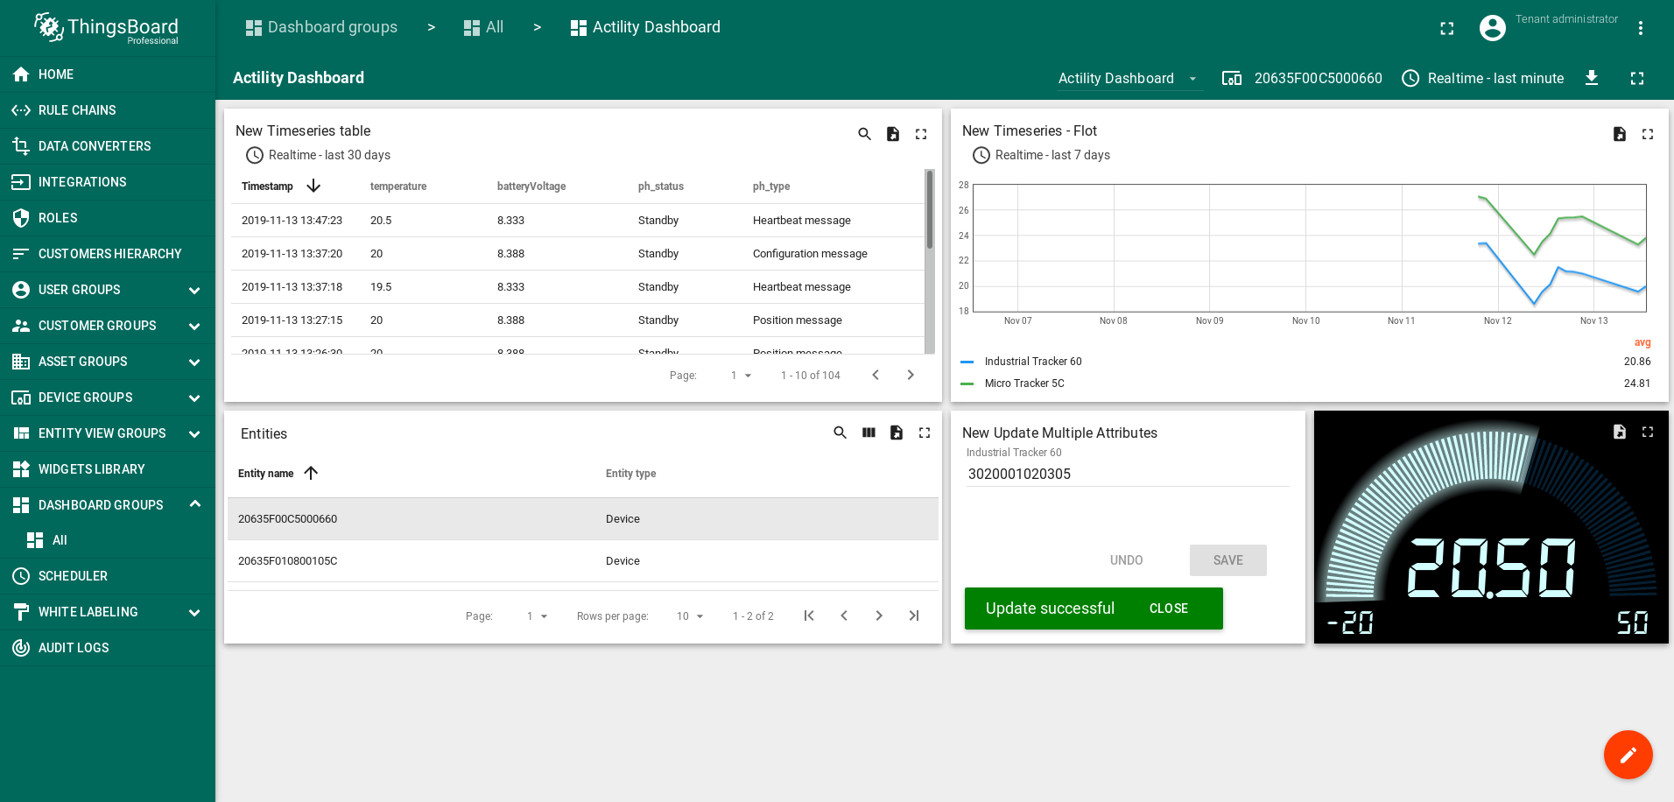The image size is (1674, 802).
Task: Open Entities page number dropdown
Action: point(537,616)
